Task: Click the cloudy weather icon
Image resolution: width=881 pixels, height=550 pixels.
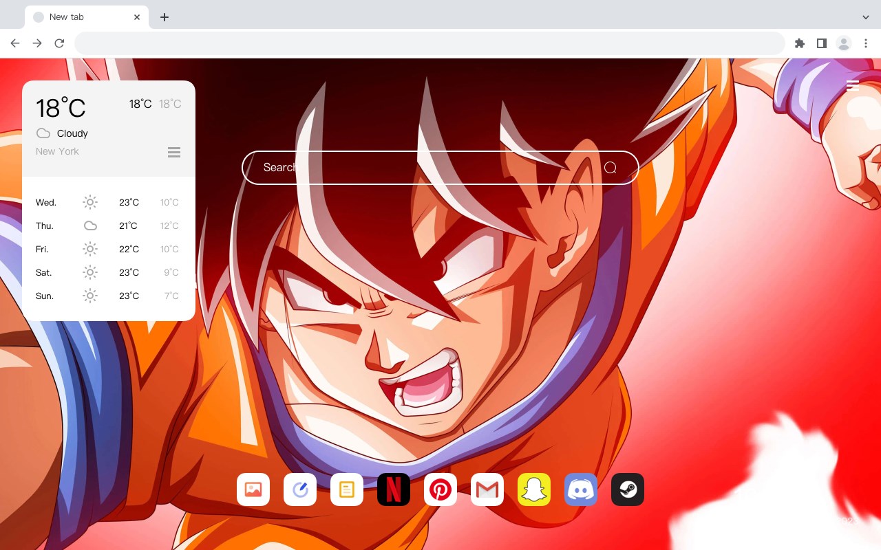Action: click(43, 133)
